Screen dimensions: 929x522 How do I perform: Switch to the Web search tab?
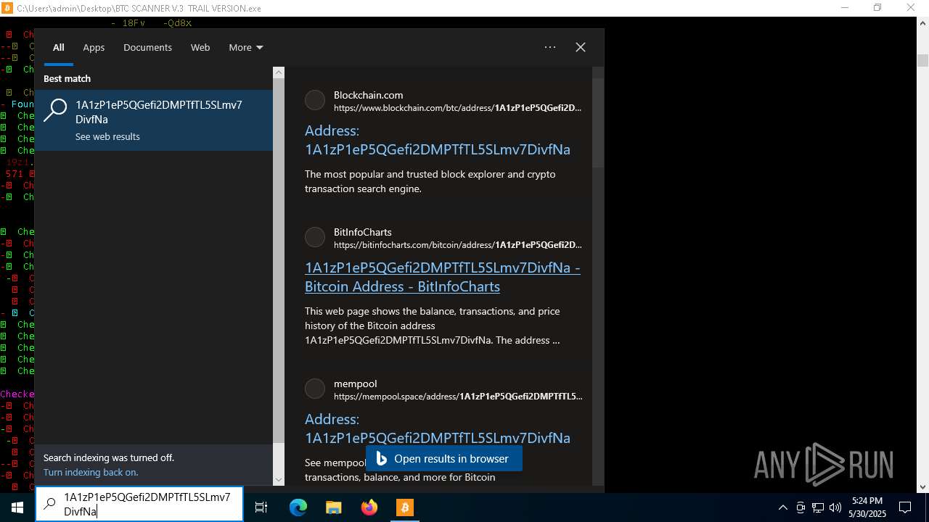(200, 48)
